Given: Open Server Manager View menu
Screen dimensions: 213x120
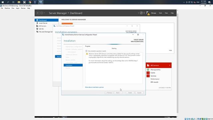Looking at the screenshot, I should [x=166, y=13].
